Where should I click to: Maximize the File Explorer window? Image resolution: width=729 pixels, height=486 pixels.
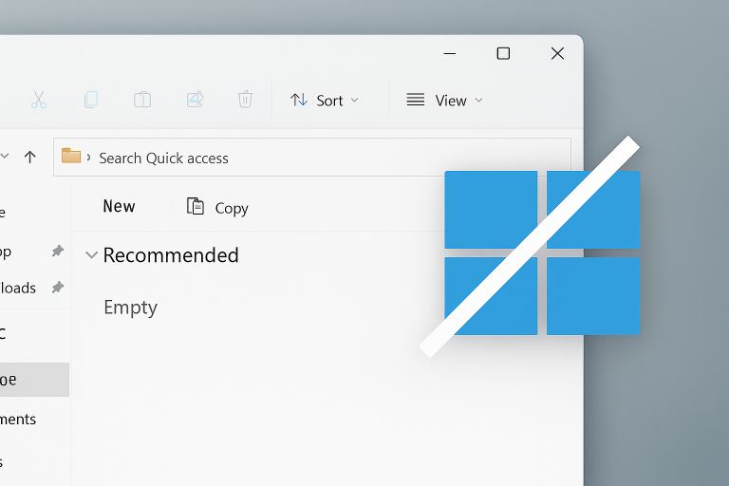click(x=503, y=53)
